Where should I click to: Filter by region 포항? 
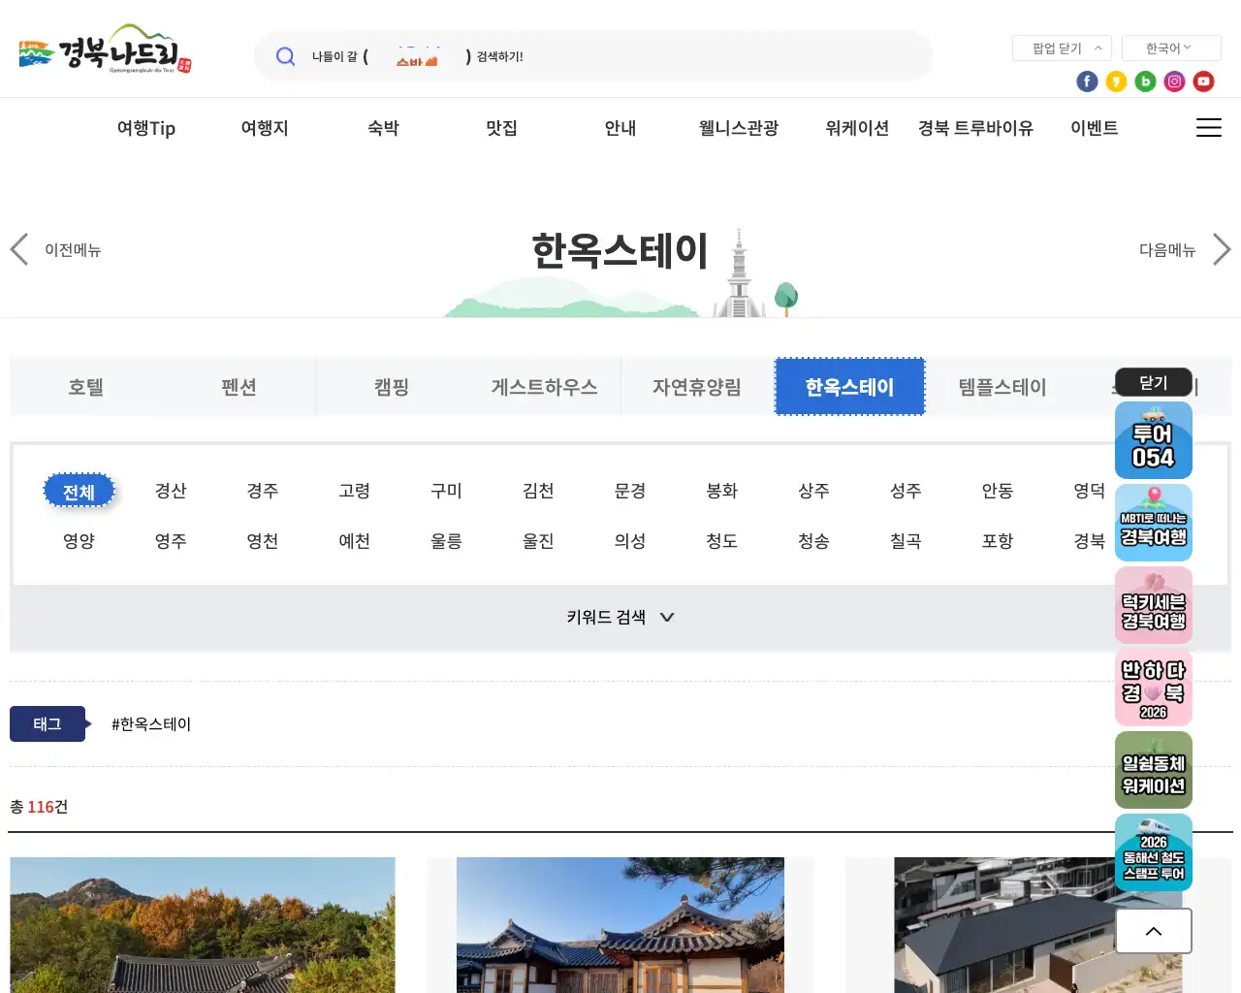[x=998, y=541]
